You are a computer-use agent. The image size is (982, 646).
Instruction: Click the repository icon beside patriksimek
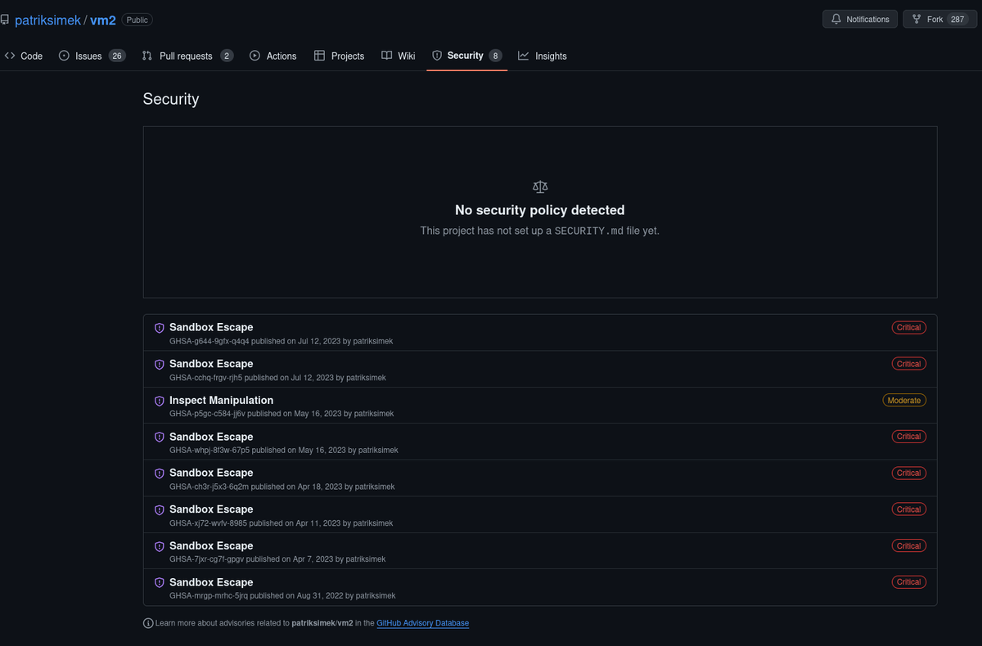pos(5,20)
